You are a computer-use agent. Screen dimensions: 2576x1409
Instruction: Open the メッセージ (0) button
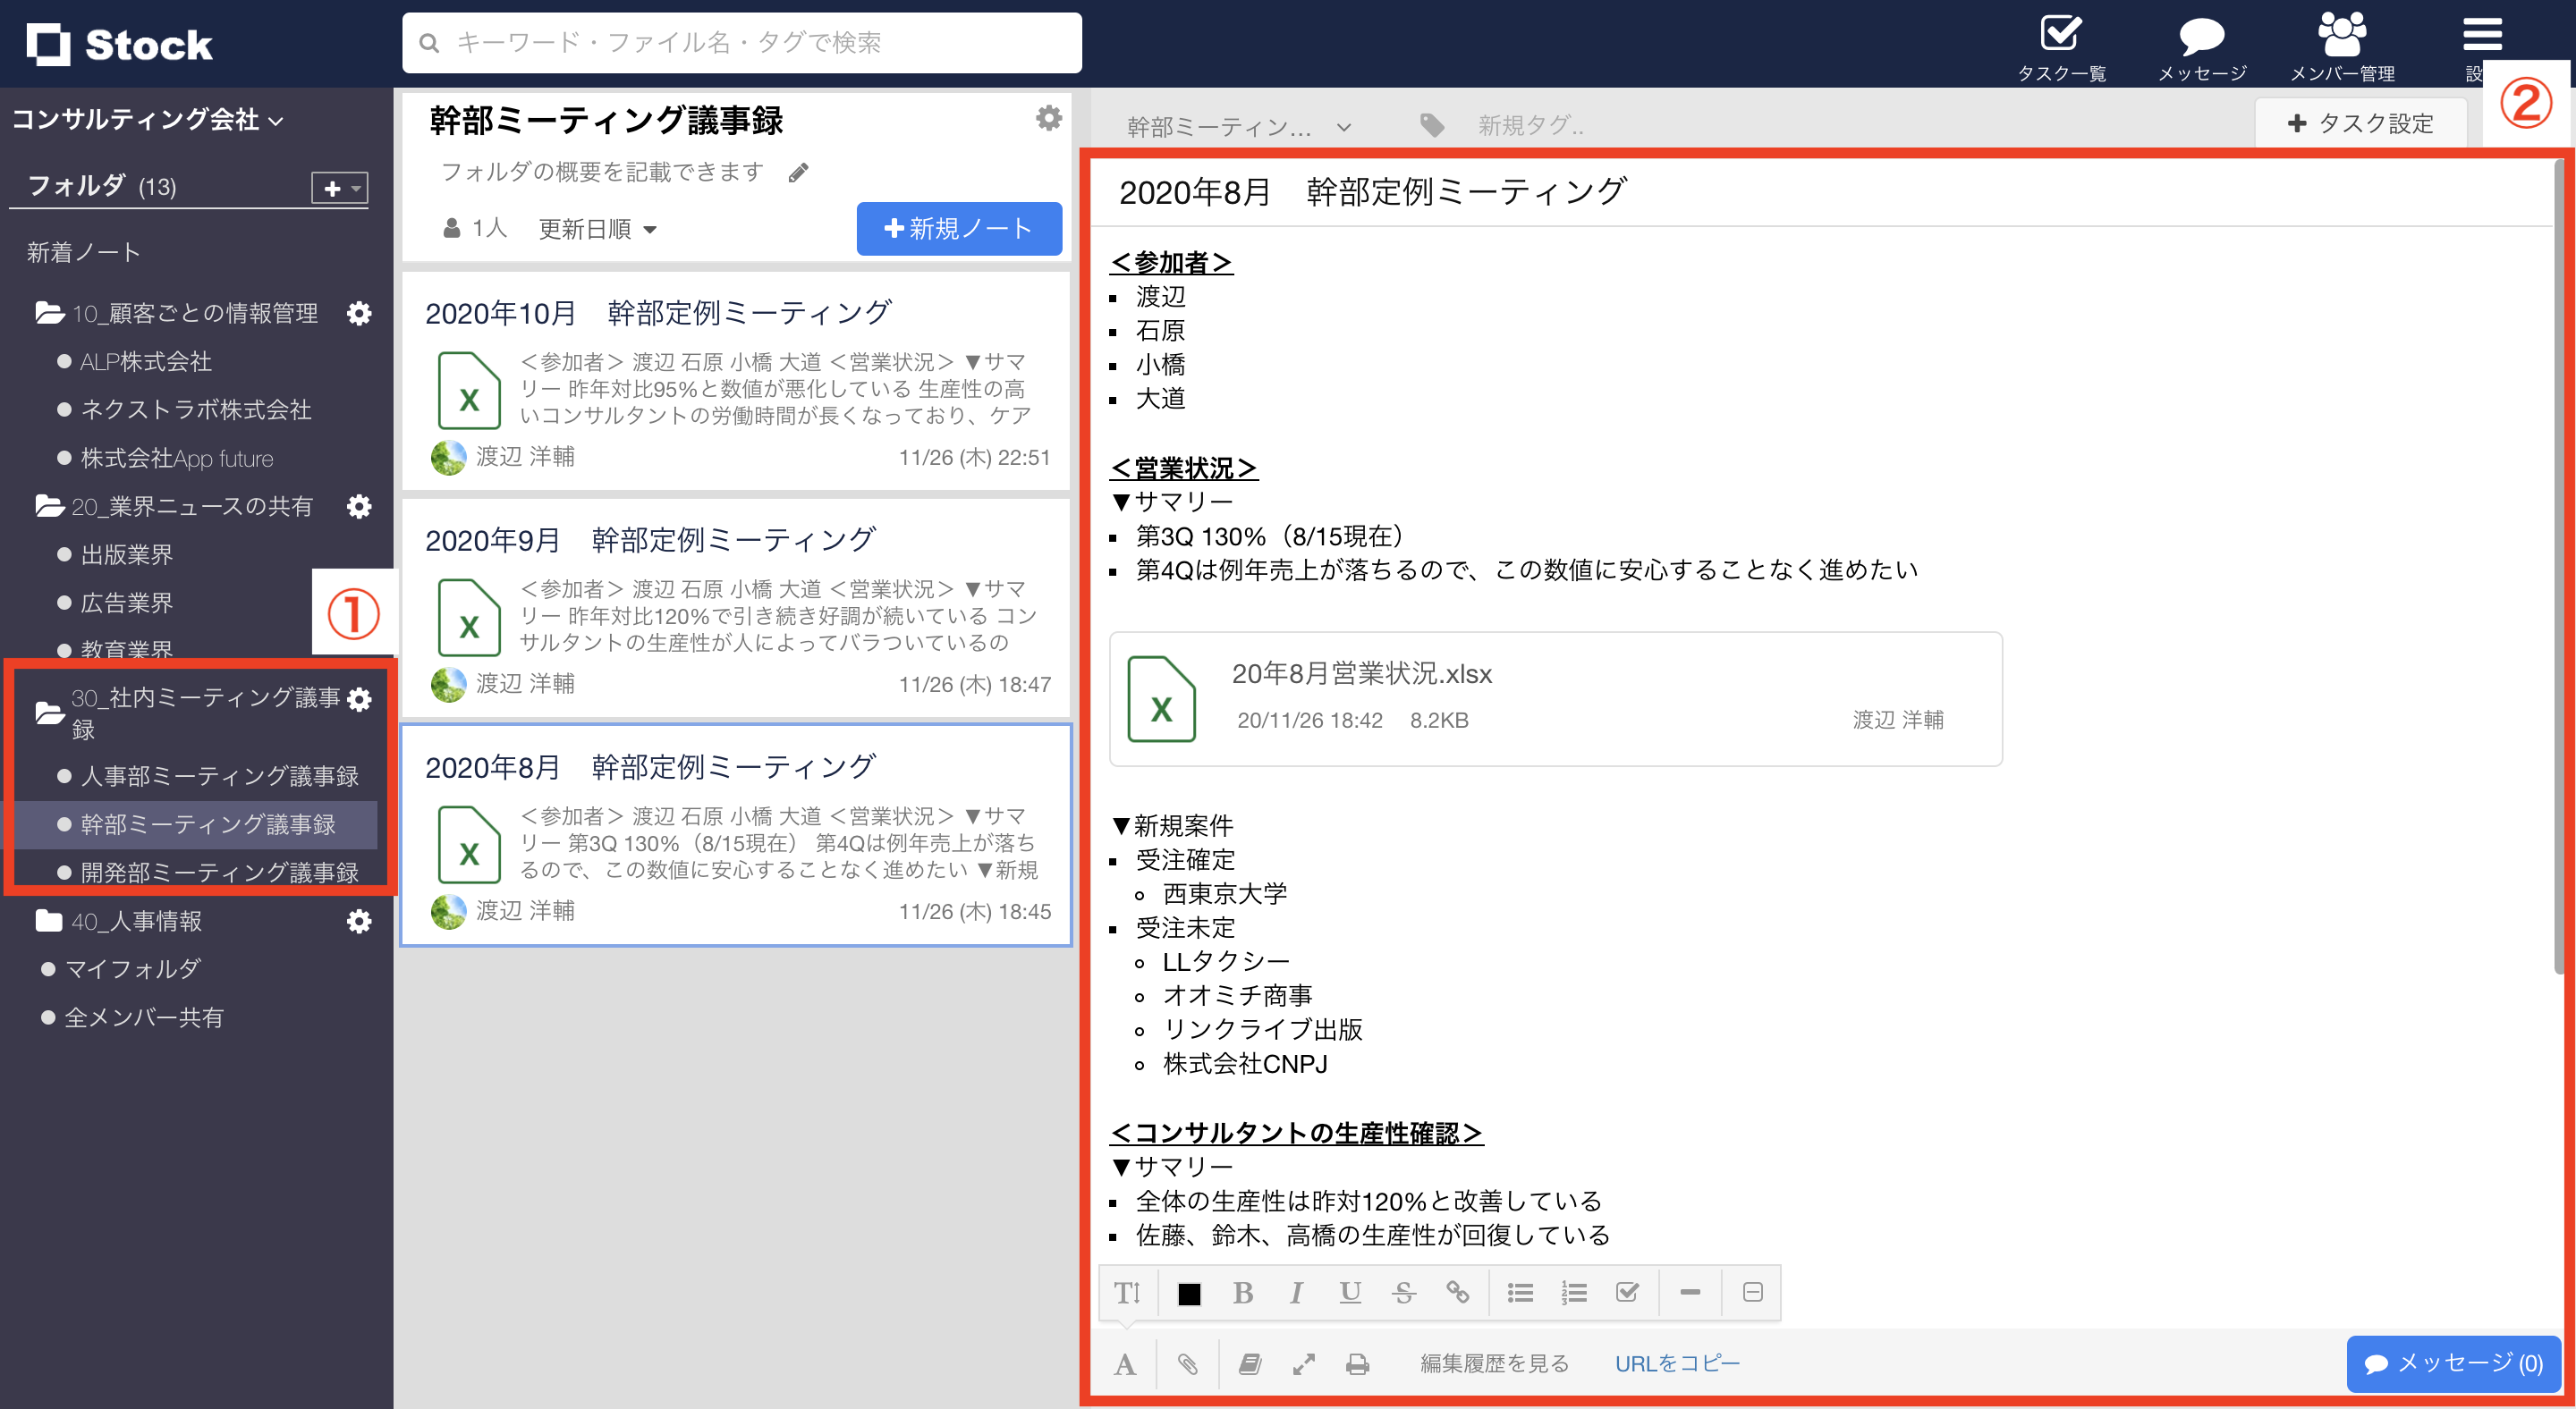(2453, 1364)
